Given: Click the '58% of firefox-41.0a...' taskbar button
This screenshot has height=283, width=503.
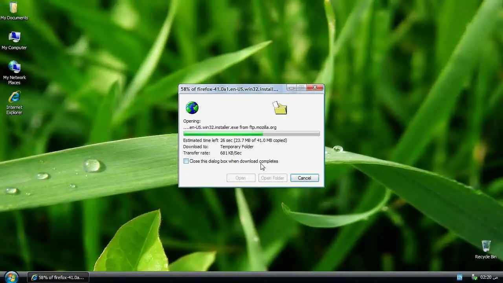Looking at the screenshot, I should 58,277.
